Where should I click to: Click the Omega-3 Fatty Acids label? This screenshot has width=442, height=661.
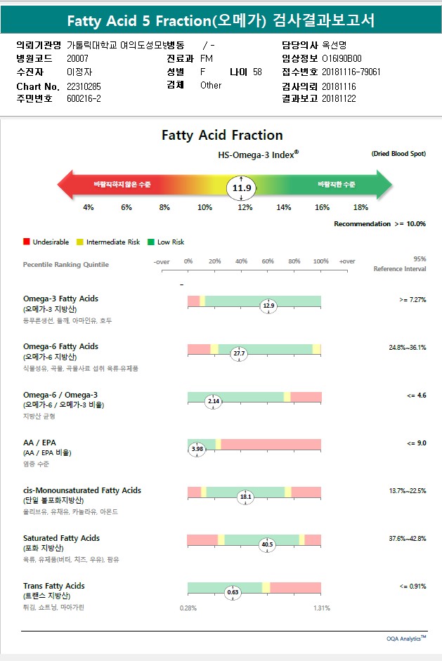point(60,299)
